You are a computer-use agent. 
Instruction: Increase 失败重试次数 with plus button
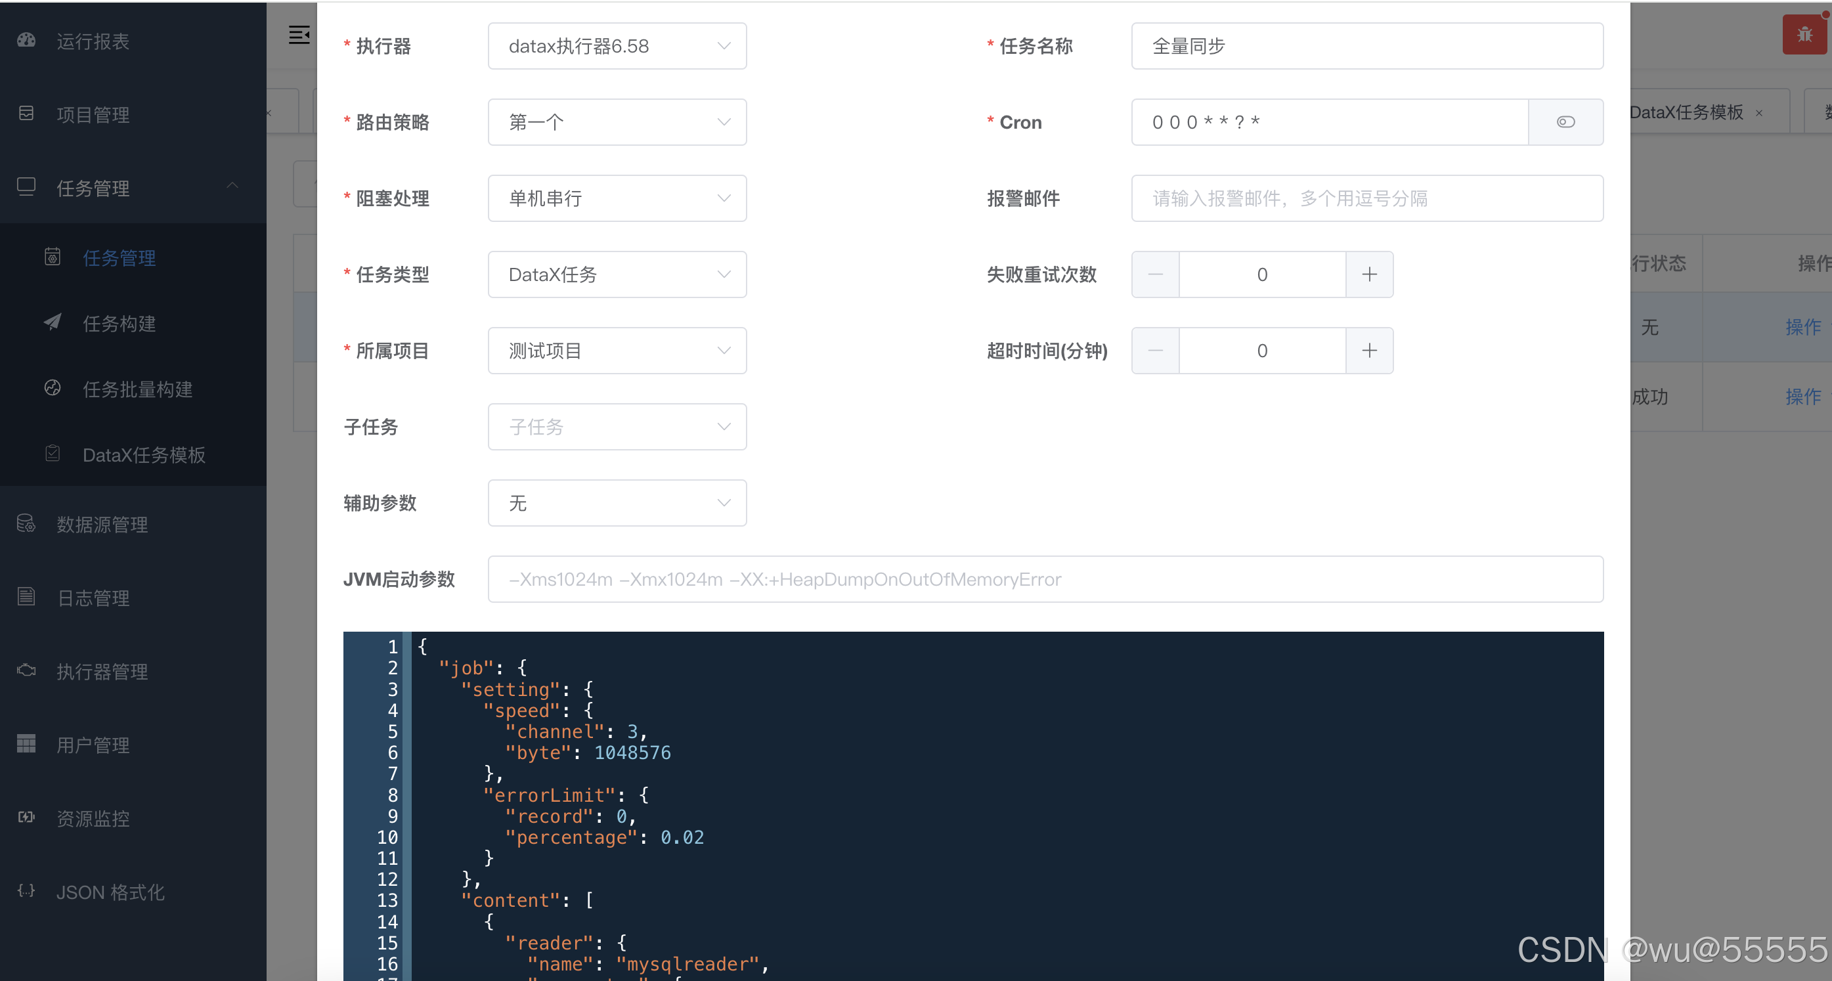[x=1369, y=274]
